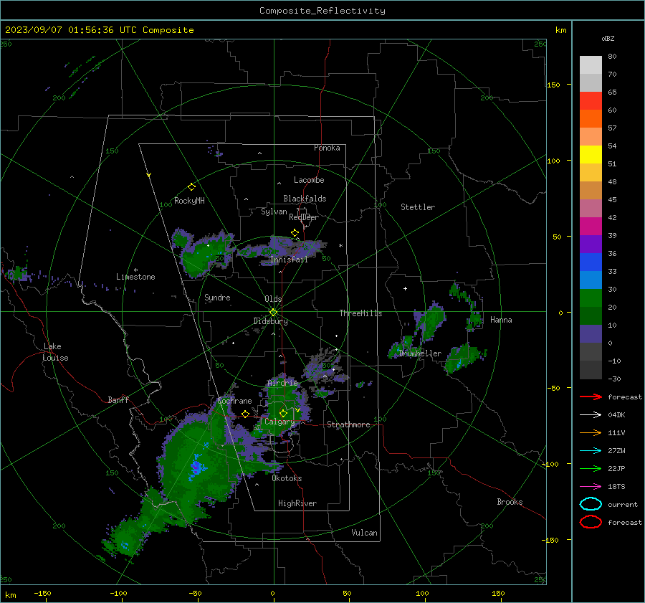
Task: Click the Lacombe city label
Action: pos(309,180)
